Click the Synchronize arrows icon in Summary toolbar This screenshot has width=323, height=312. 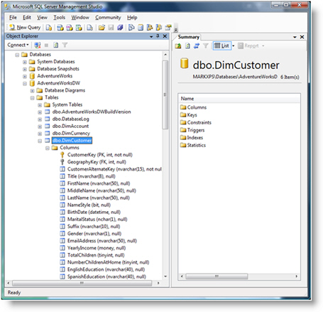pos(197,45)
